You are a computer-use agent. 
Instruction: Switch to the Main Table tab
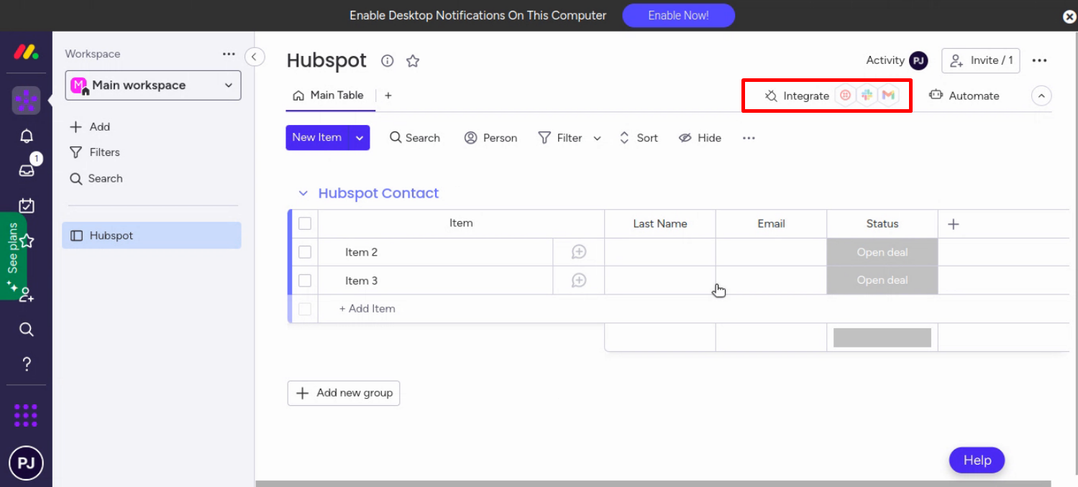[x=329, y=96]
